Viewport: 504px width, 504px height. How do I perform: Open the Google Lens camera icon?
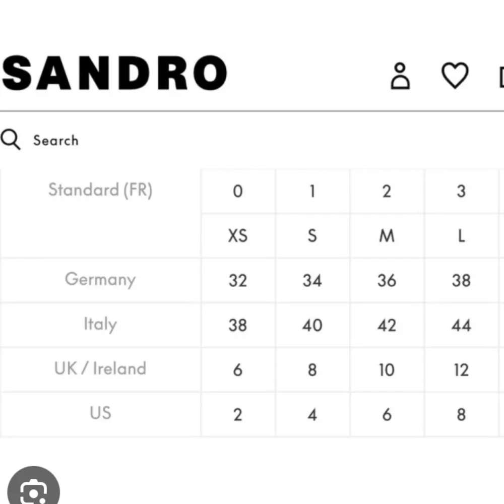[x=33, y=489]
